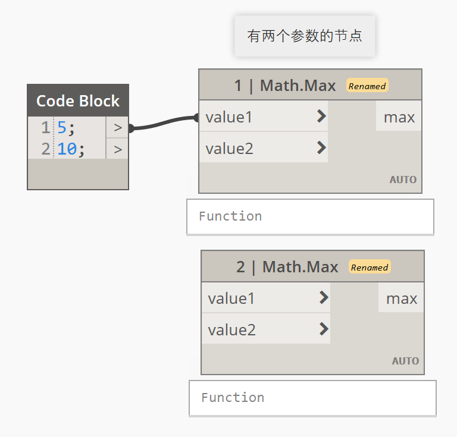Click the Function preview under node 1
This screenshot has height=437, width=457.
tap(310, 216)
